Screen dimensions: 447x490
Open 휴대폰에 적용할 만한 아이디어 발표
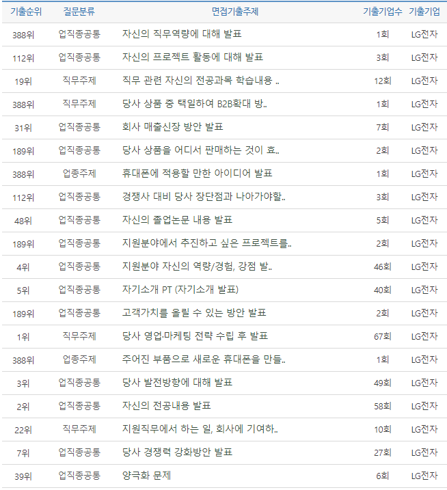[x=197, y=174]
